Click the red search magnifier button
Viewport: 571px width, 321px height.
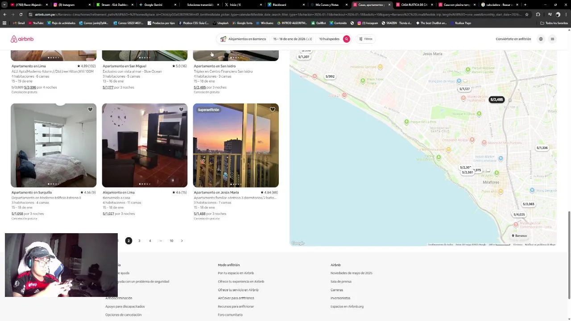click(x=346, y=39)
